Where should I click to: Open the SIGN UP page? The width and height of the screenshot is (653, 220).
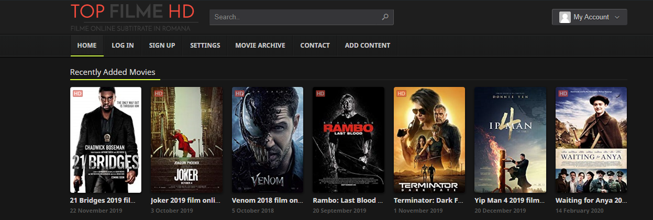click(162, 46)
